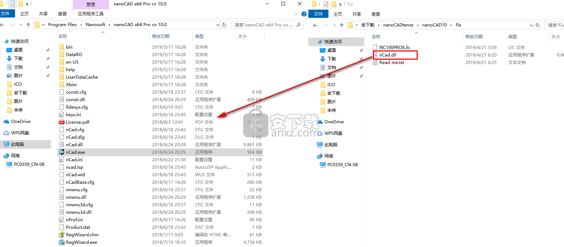Sort by 名称 column in left window

(63, 36)
